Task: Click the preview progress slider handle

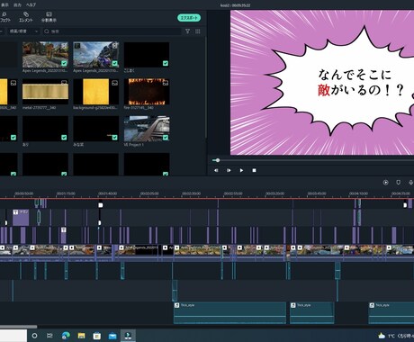Action: point(218,160)
